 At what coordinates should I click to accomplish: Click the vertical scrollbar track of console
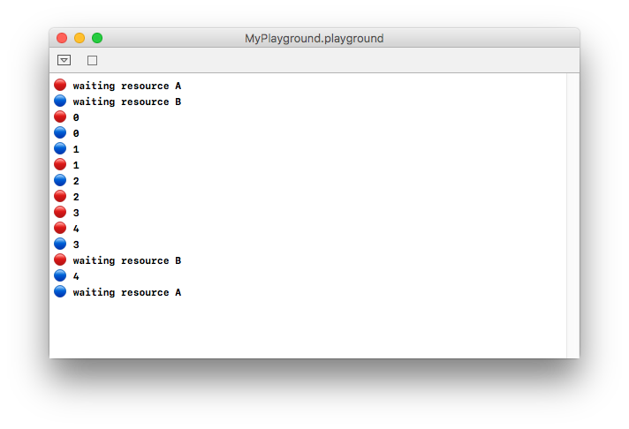(x=572, y=215)
